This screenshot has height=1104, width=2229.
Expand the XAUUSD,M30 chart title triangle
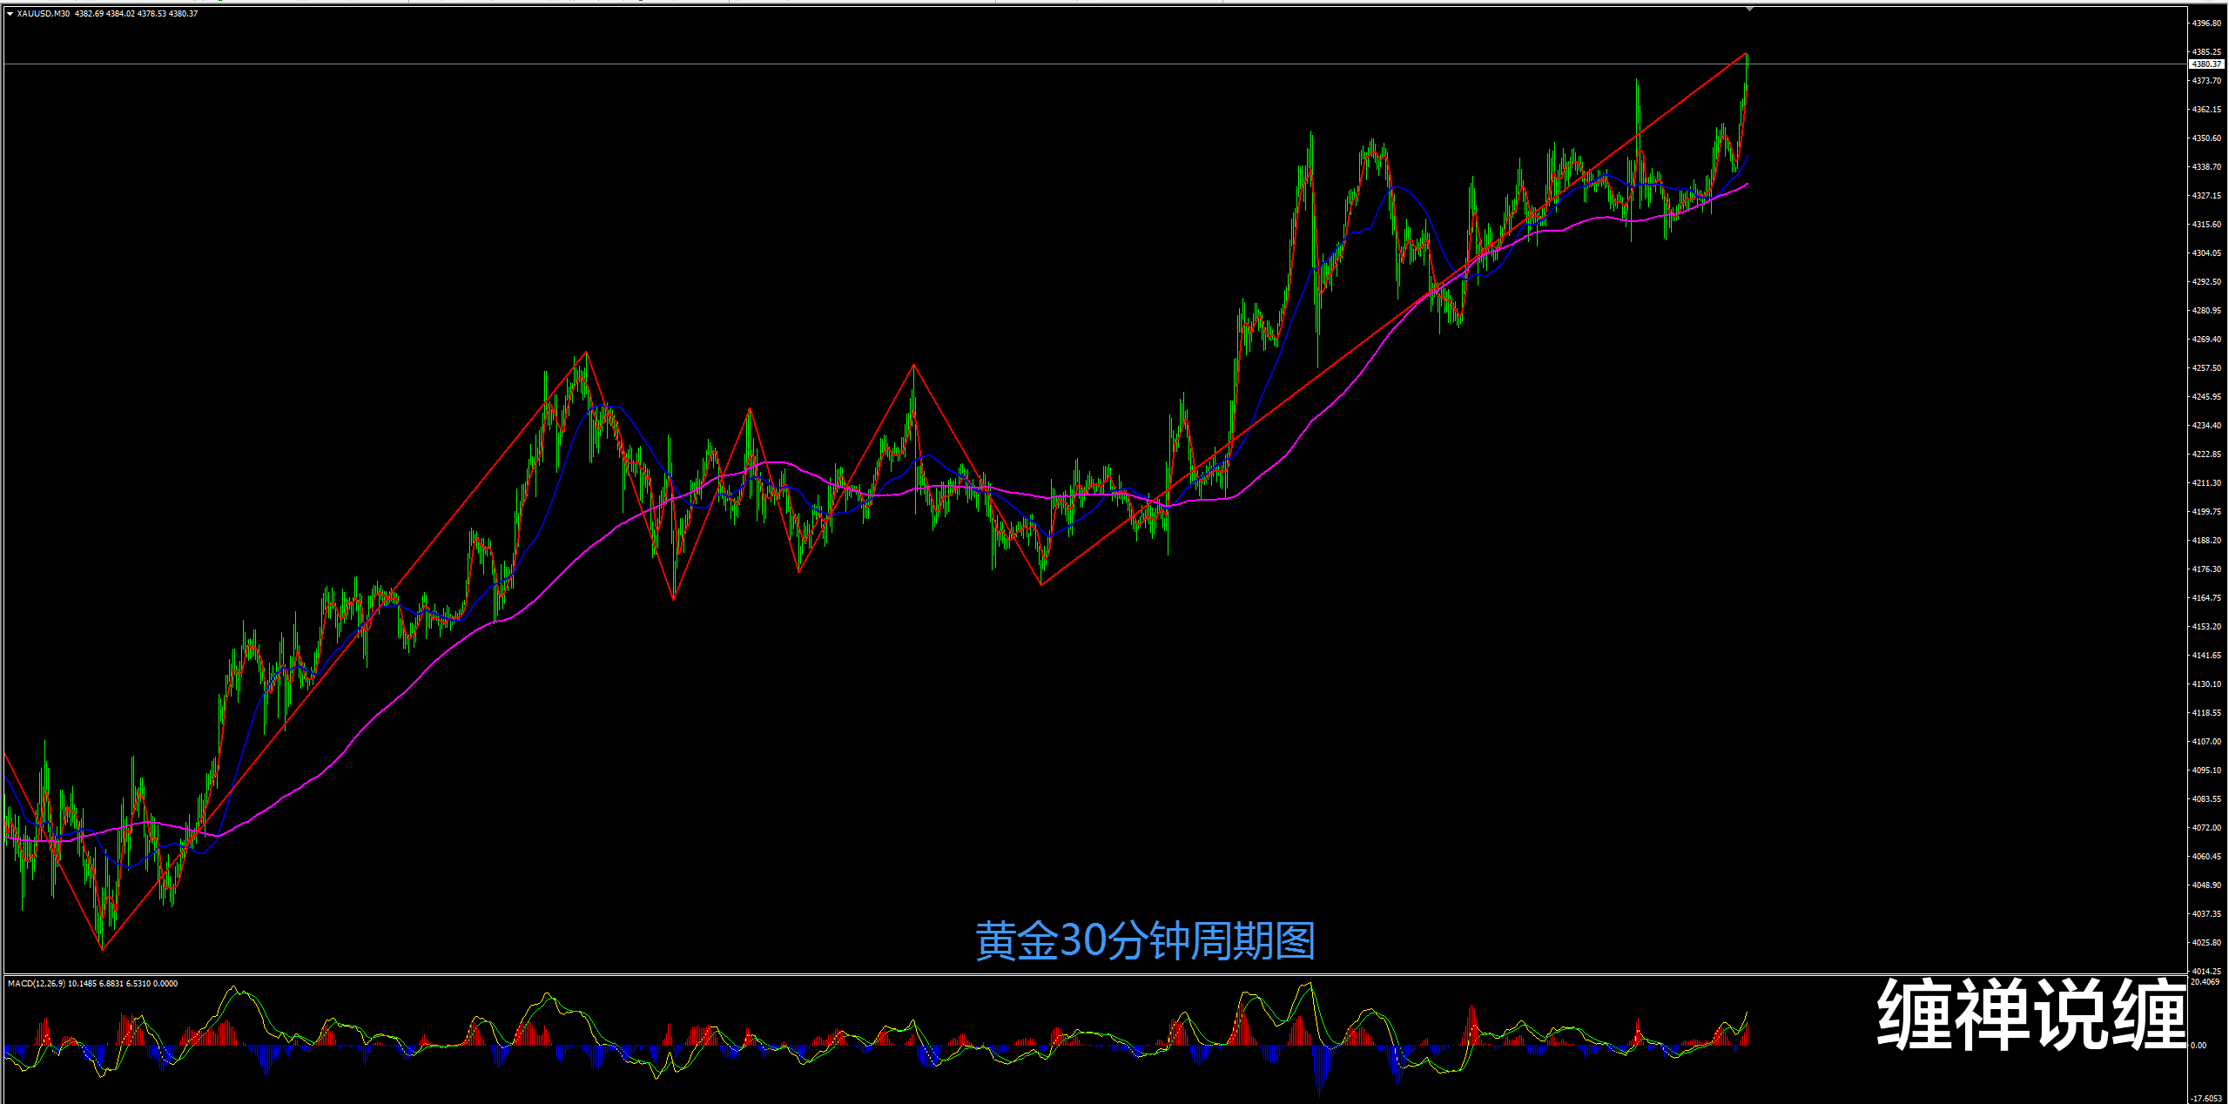point(10,14)
